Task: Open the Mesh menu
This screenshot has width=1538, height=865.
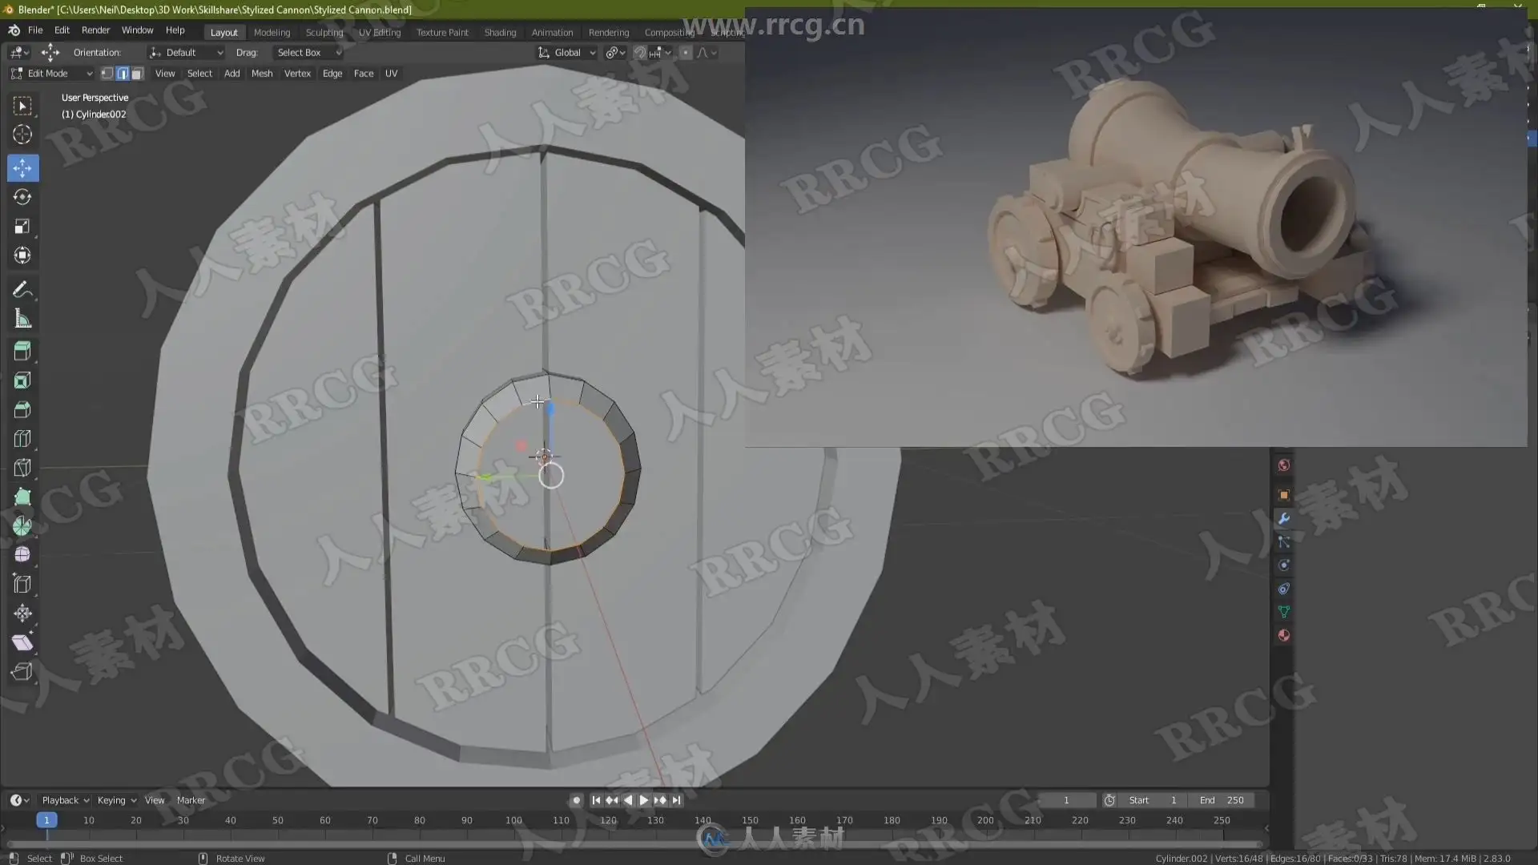Action: point(262,74)
